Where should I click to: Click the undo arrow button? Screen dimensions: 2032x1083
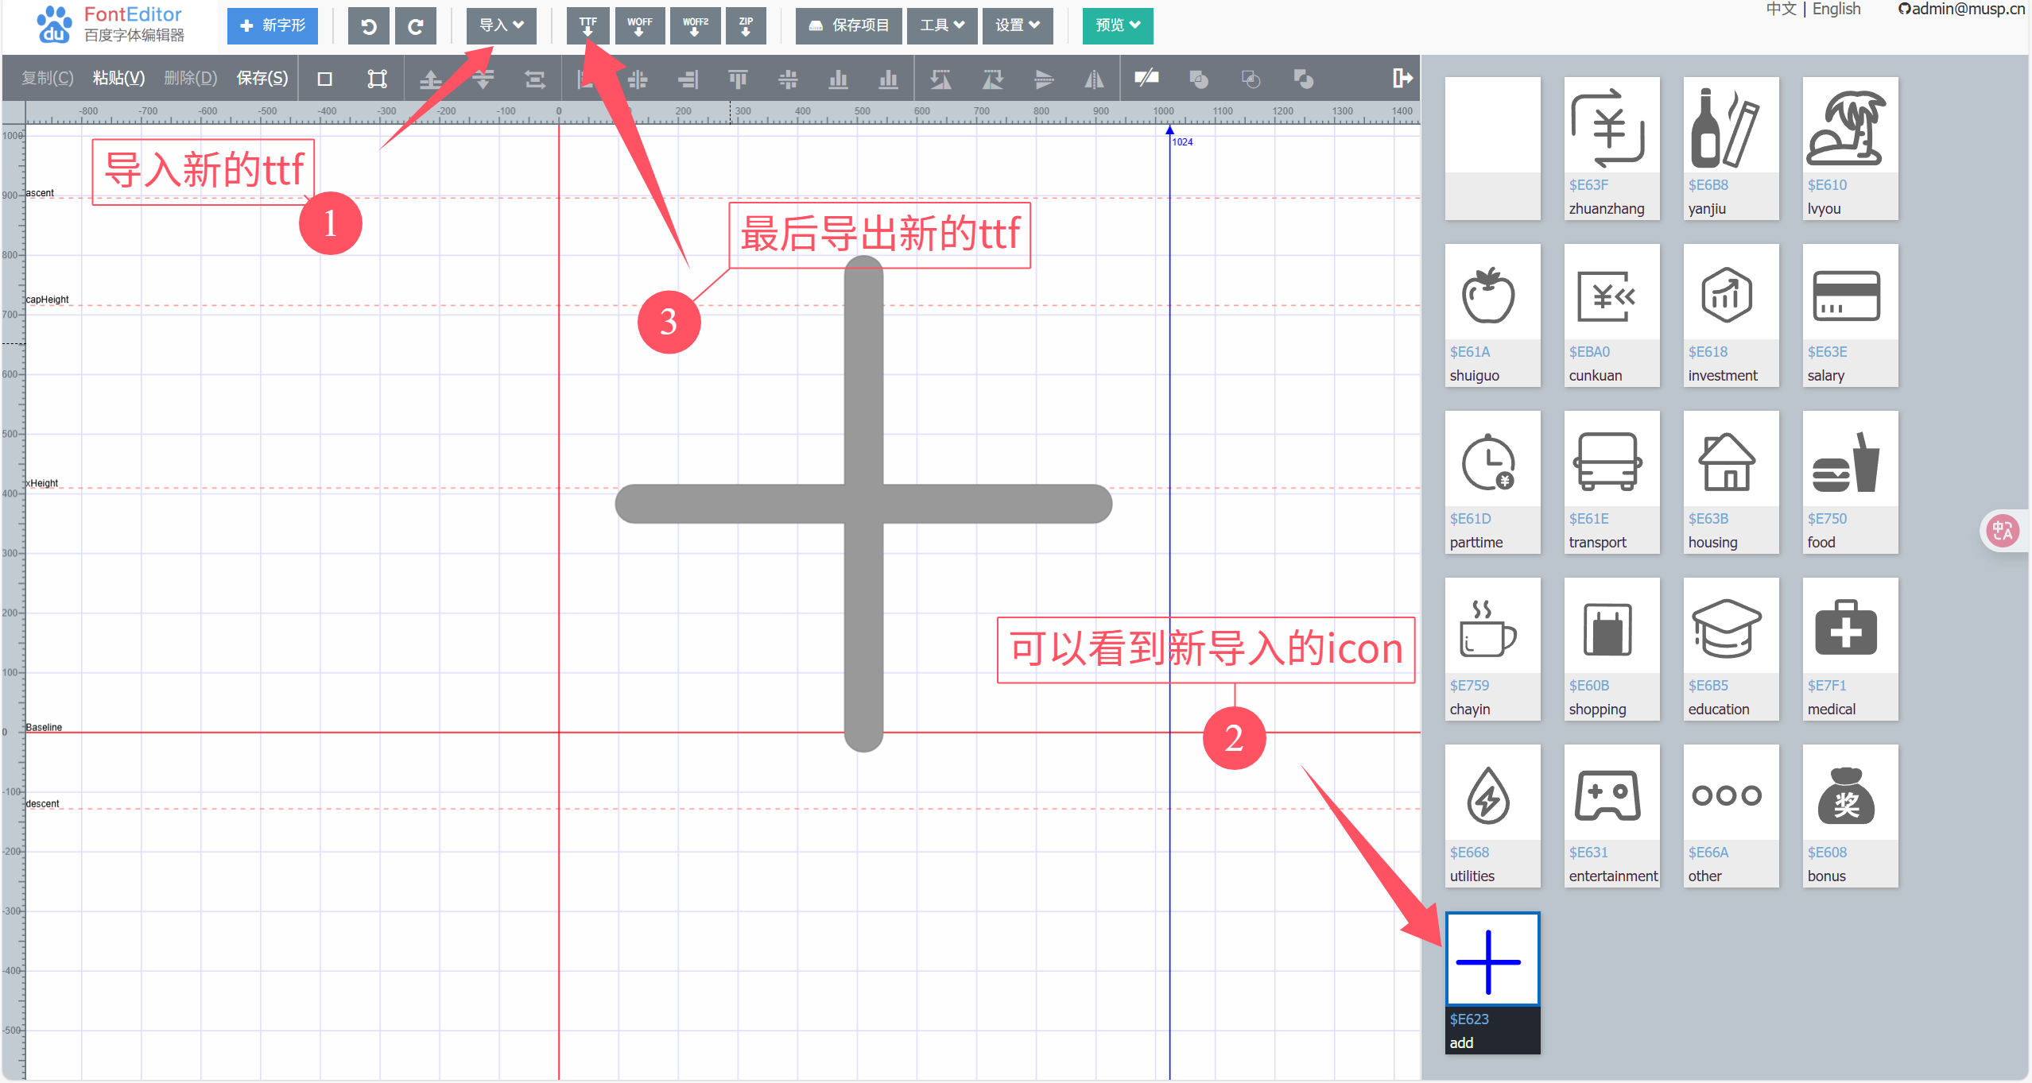point(368,26)
